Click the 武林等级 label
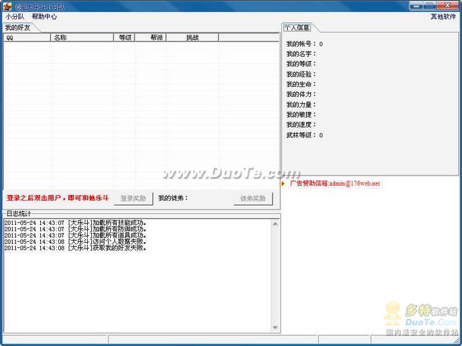462x346 pixels. 301,135
